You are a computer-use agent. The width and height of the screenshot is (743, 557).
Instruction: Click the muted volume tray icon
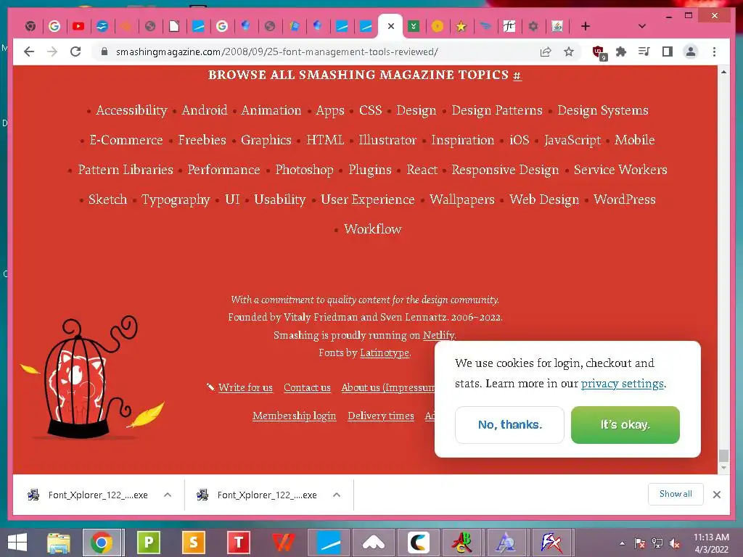pos(674,543)
